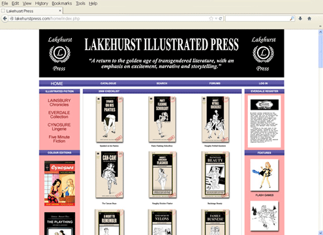Screen dimensions: 323x235
Task: Open the CYNOSURE Lingerie link
Action: [x=59, y=127]
